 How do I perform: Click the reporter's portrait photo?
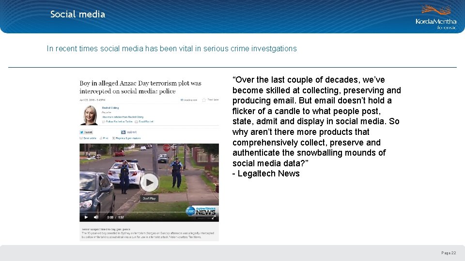point(89,115)
